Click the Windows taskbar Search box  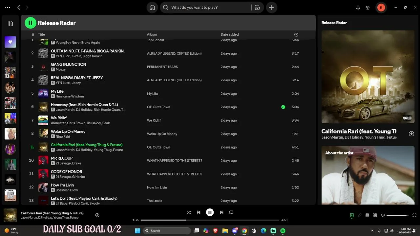point(167,231)
